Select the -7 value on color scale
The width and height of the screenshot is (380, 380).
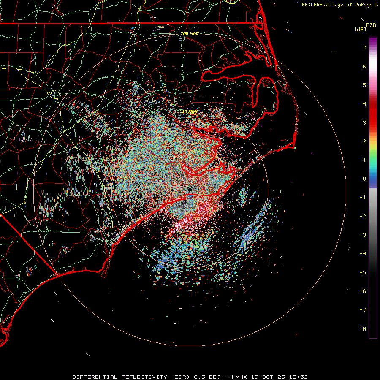(363, 310)
